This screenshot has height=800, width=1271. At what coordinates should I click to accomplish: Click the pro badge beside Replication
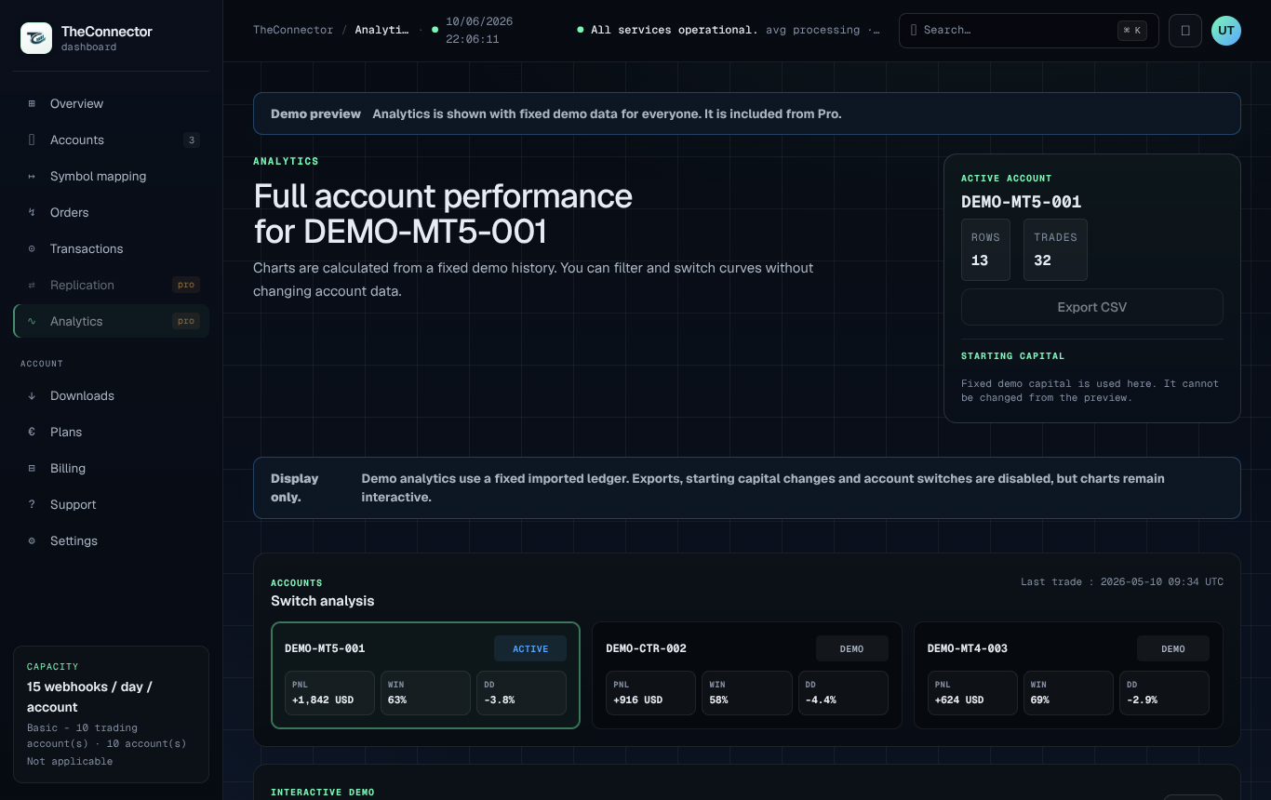186,285
